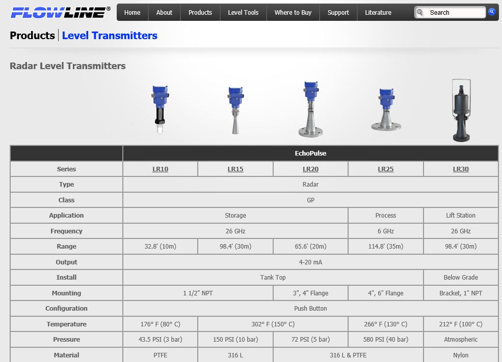Click the Below Grade install cell
Image resolution: width=502 pixels, height=362 pixels.
(x=461, y=277)
